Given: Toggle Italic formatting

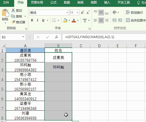Looking at the screenshot, I should point(38,20).
